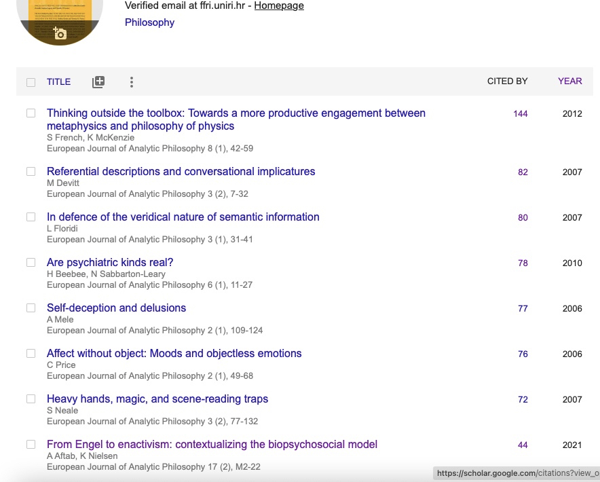This screenshot has height=482, width=600.
Task: Open the 78 citations for psychiatric kinds
Action: pos(523,263)
